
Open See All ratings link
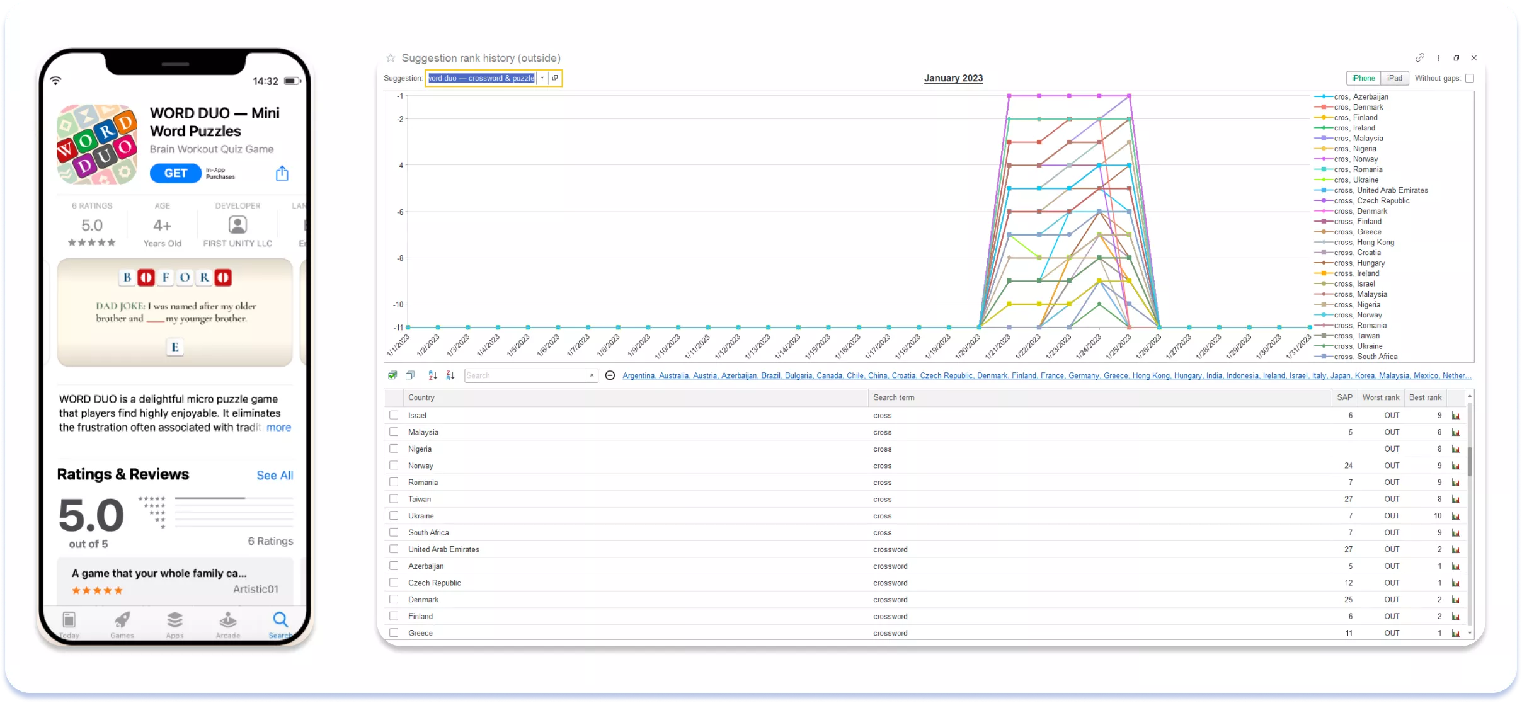pyautogui.click(x=275, y=476)
